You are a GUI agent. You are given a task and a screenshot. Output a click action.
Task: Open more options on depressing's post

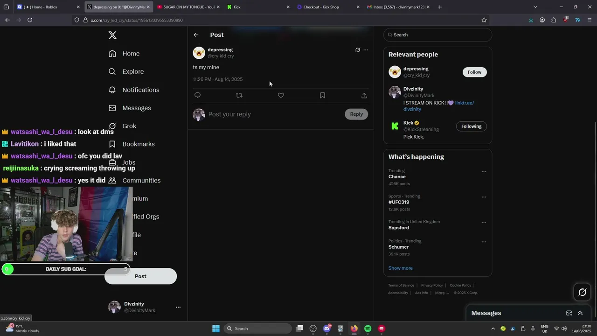click(x=366, y=50)
